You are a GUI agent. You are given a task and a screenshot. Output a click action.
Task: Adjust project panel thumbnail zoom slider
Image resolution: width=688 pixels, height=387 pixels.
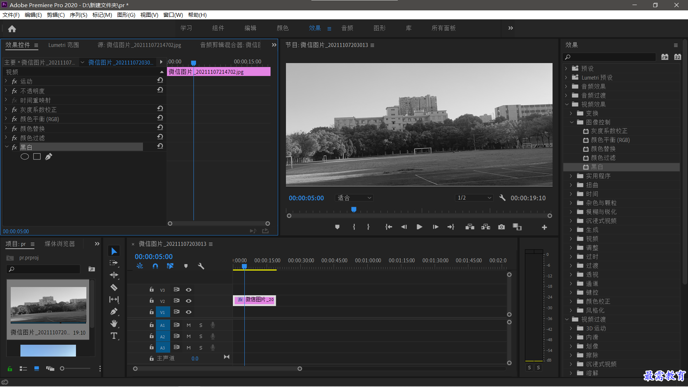pyautogui.click(x=62, y=368)
